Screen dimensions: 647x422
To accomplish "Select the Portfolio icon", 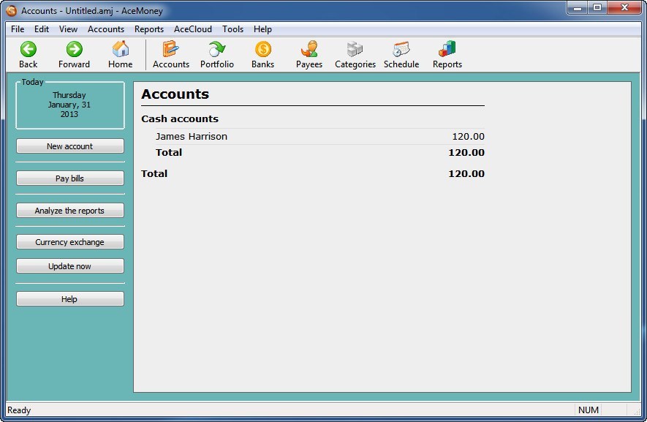I will (217, 54).
